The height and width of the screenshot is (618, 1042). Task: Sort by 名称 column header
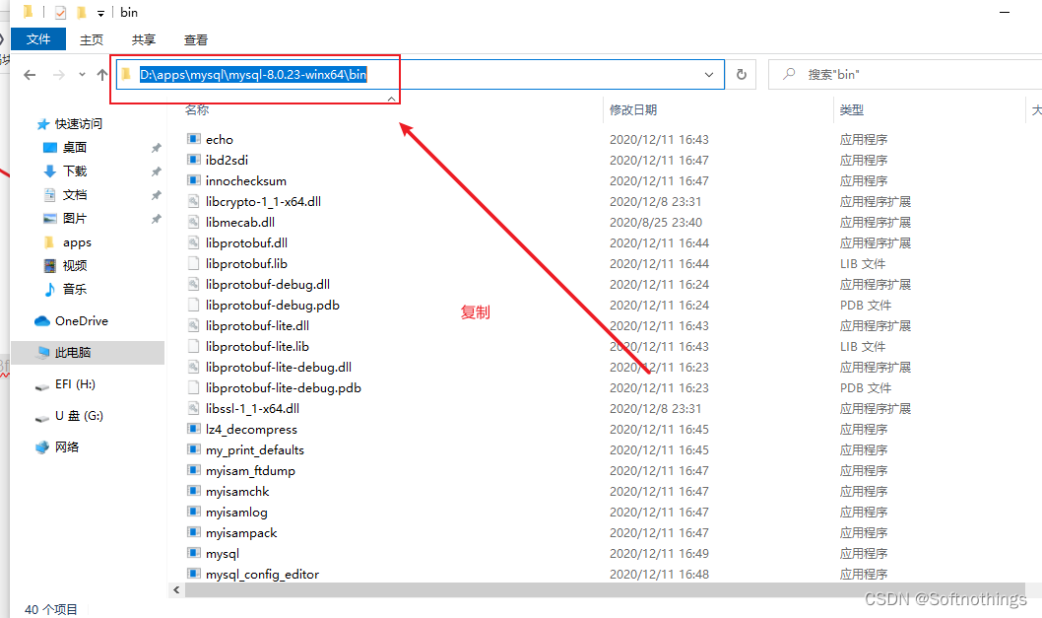point(197,109)
